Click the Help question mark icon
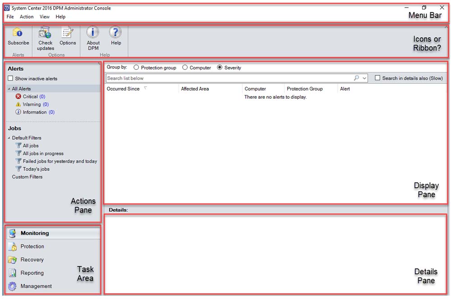451x300 pixels. (x=115, y=32)
